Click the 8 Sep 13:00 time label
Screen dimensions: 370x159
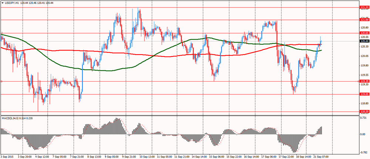pos(94,157)
